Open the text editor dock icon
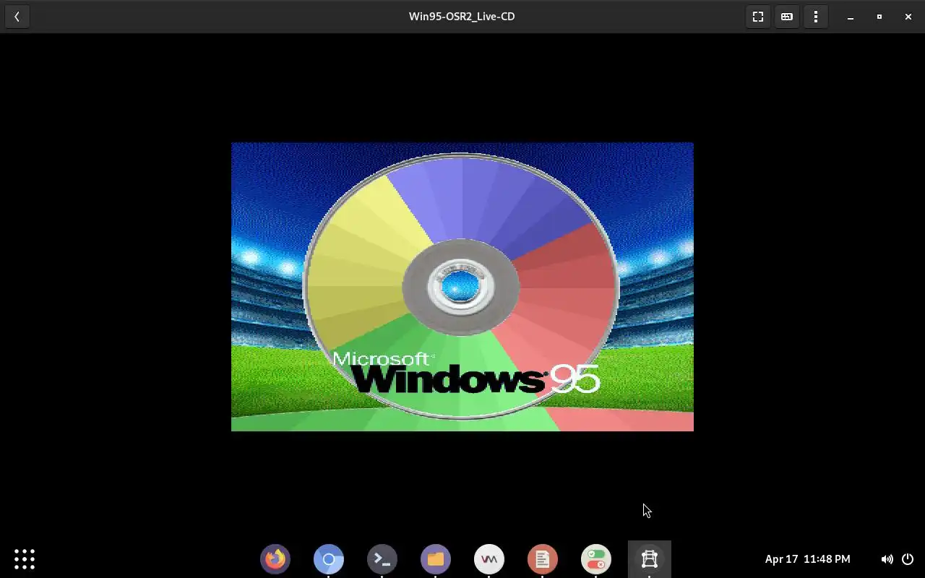Image resolution: width=925 pixels, height=578 pixels. (x=543, y=559)
